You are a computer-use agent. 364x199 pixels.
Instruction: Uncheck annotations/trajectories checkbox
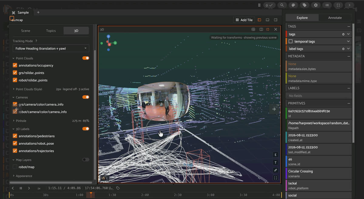coord(15,151)
